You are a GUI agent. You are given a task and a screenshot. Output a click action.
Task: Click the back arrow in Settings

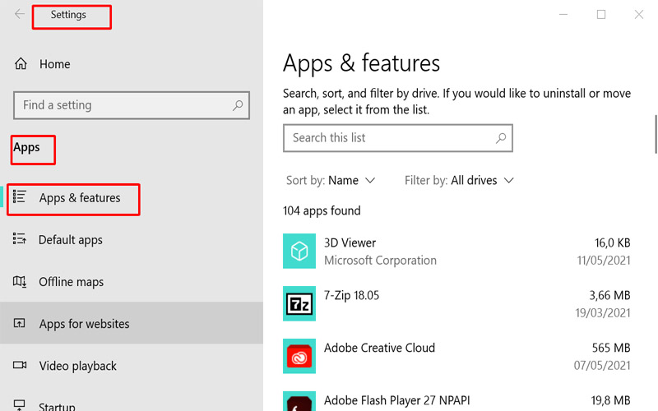point(20,15)
